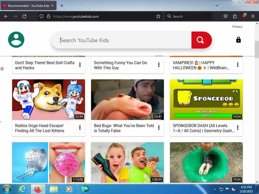259x194 pixels.
Task: Open Firefox extensions puzzle icon
Action: coord(235,16)
